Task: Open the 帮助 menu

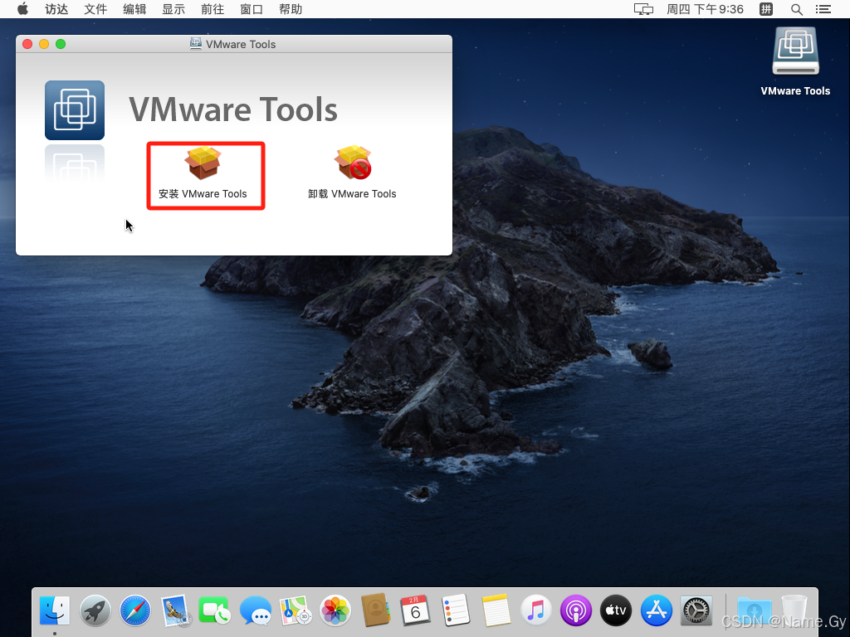Action: (x=291, y=9)
